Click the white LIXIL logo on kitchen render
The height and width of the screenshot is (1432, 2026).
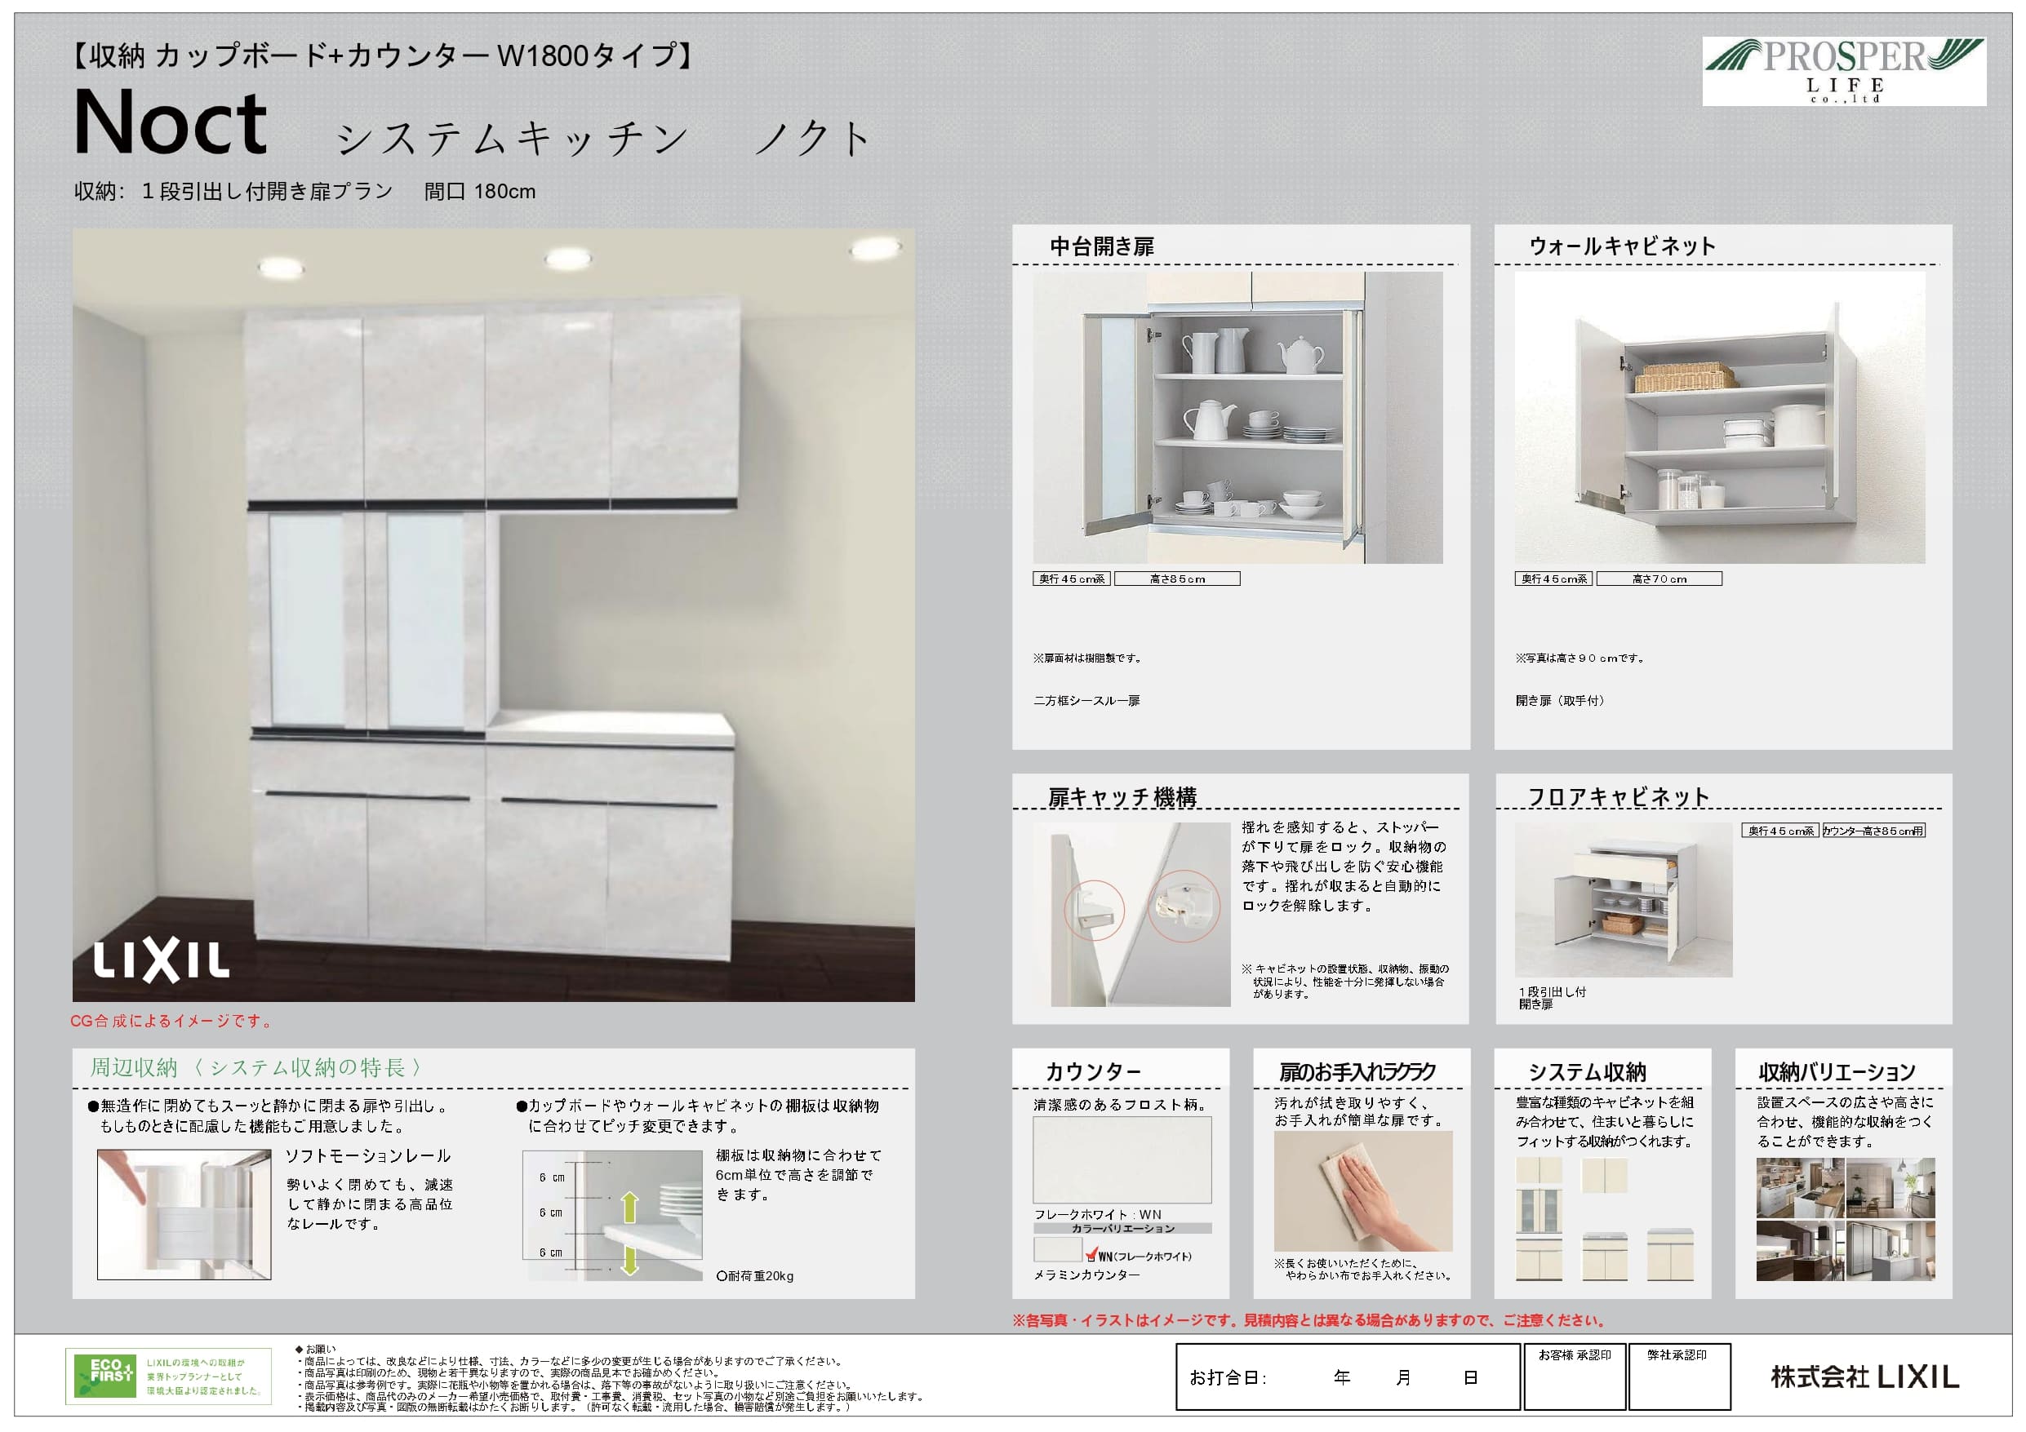coord(162,961)
